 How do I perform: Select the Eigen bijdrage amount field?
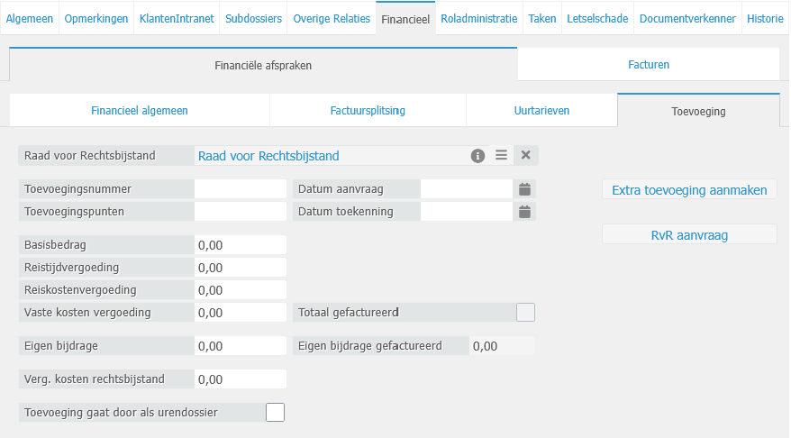coord(240,346)
